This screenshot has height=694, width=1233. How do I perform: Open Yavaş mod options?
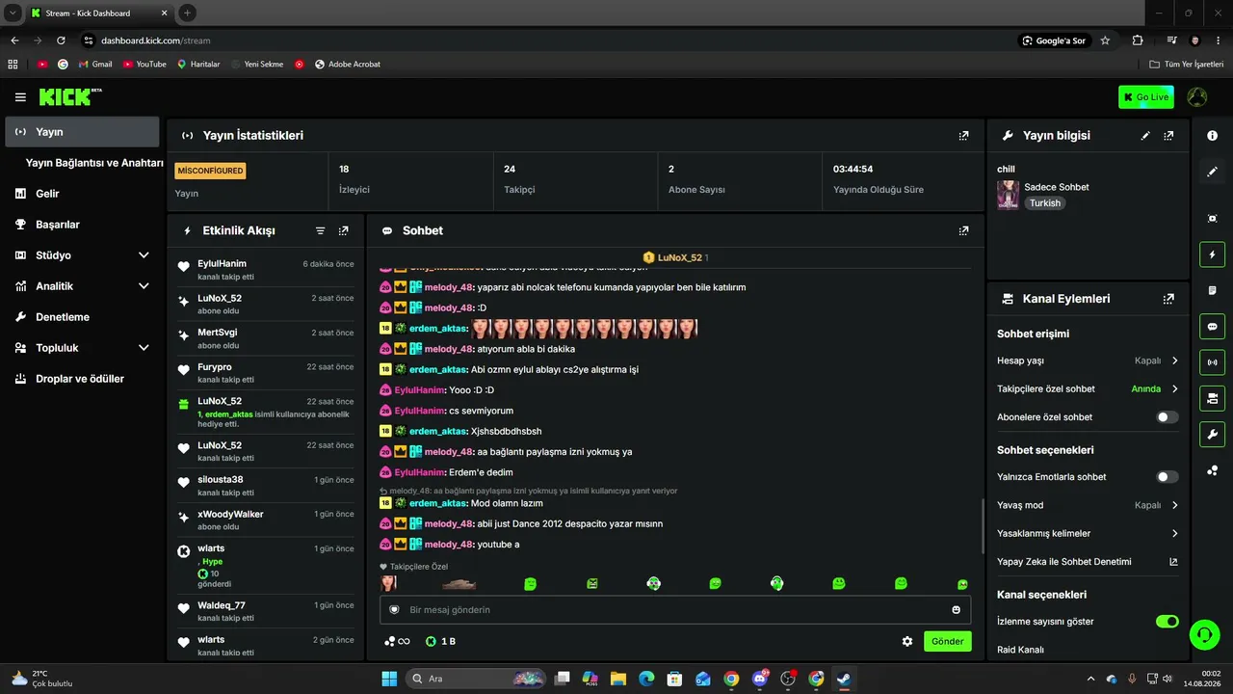(x=1088, y=505)
